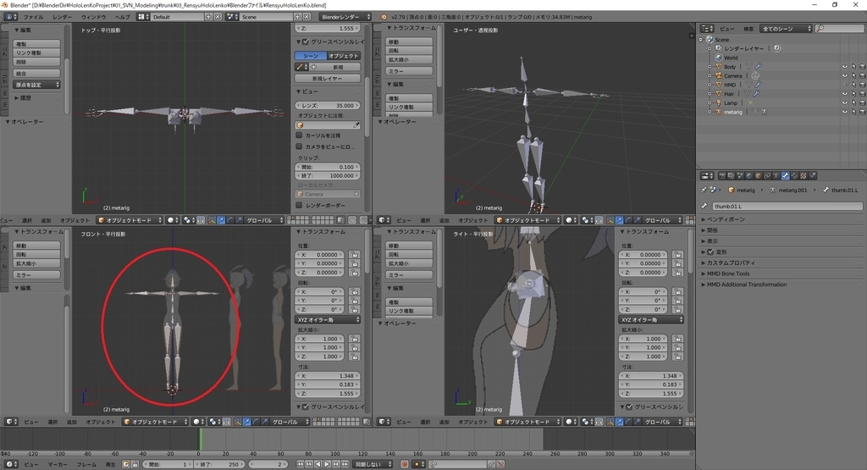Open the Constraints chain-link properties tab
The width and height of the screenshot is (867, 470).
767,176
